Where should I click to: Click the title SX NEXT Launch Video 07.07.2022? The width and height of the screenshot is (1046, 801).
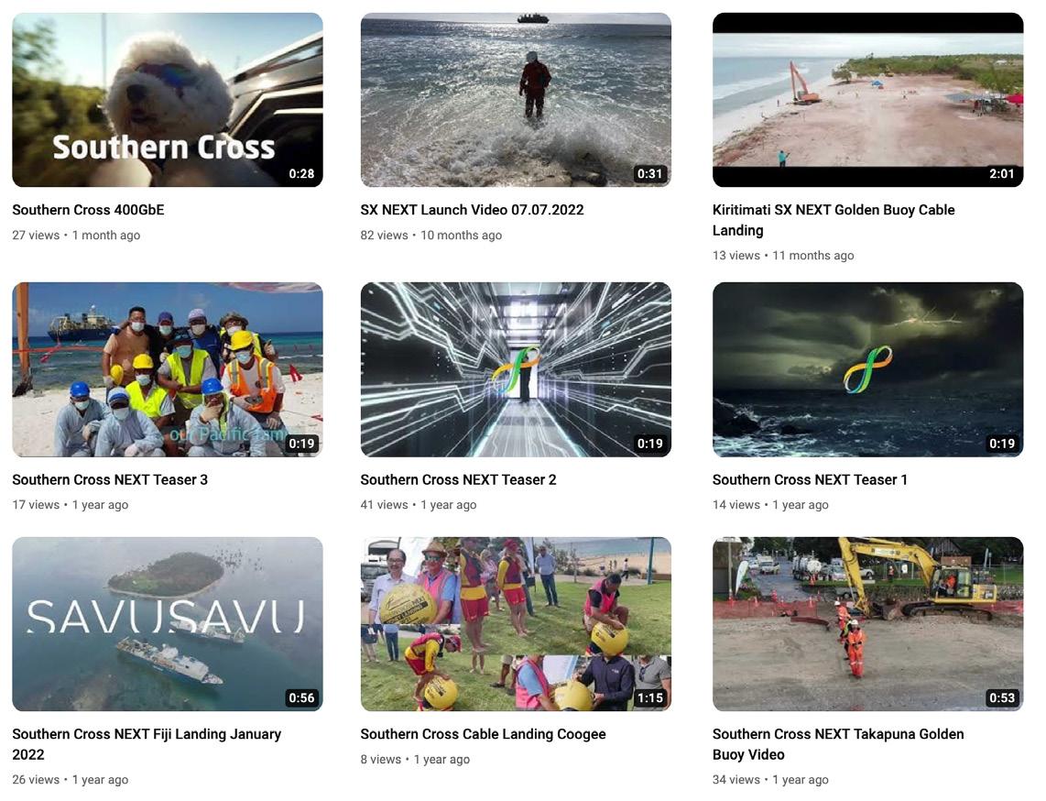pos(473,210)
